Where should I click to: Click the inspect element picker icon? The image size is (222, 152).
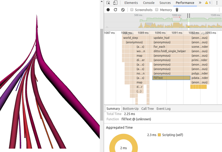[108, 3]
